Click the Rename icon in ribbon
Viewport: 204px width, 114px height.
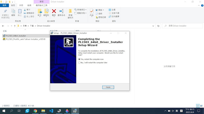point(61,11)
